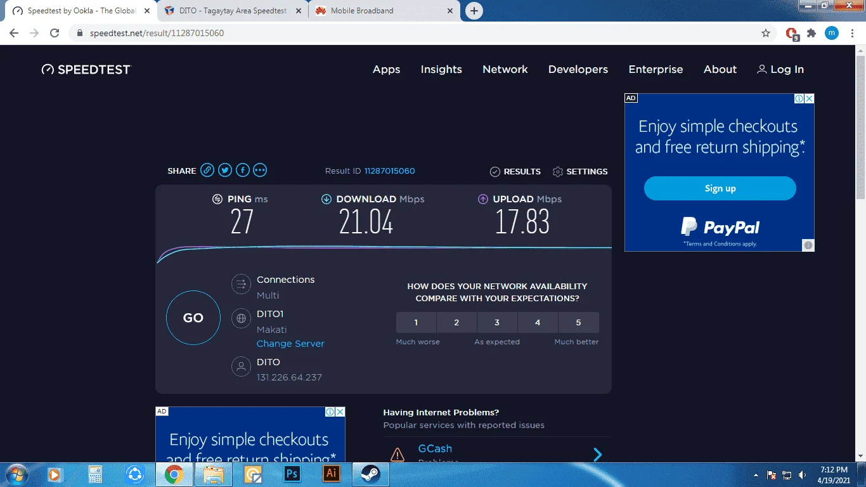Click the IP address 131.226.64.237
Viewport: 866px width, 487px height.
[289, 377]
